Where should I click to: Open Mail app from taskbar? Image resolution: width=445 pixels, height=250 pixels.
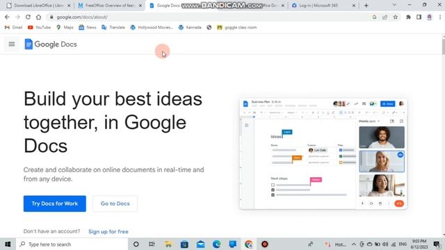click(201, 244)
